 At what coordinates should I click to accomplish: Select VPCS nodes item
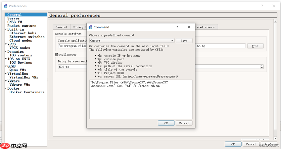click(x=20, y=48)
